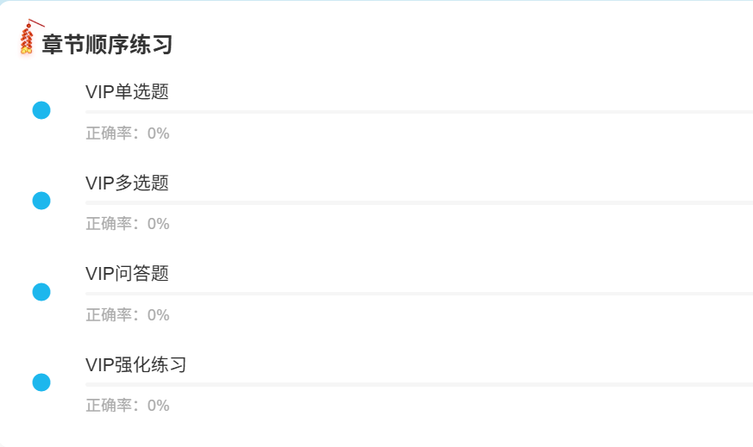Click the progress bar under VIP单选题
Screen dimensions: 753x447
(x=419, y=112)
